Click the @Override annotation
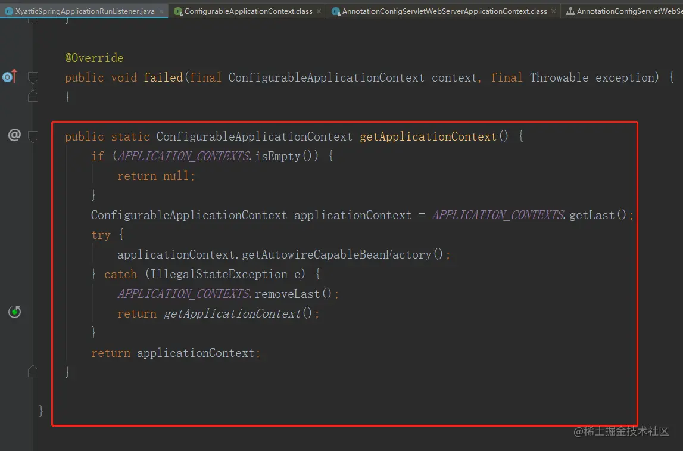Screen dimensions: 683x451 pyautogui.click(x=94, y=58)
